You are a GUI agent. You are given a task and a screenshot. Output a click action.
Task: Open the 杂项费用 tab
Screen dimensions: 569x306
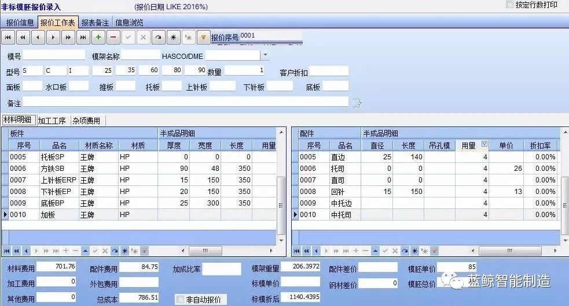[86, 121]
